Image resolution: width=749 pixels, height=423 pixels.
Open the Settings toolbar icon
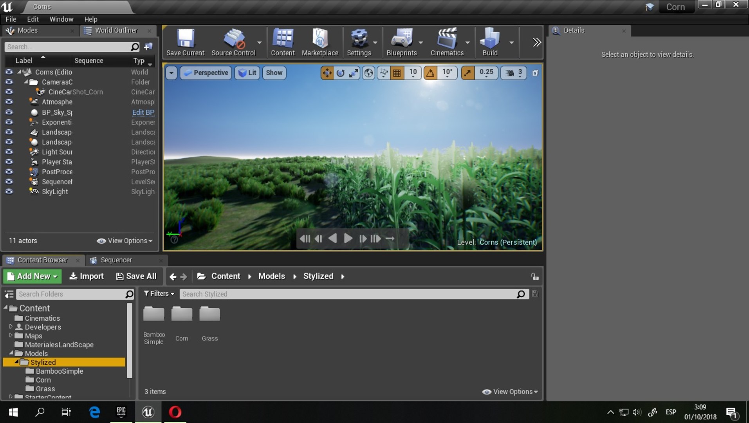pyautogui.click(x=359, y=42)
